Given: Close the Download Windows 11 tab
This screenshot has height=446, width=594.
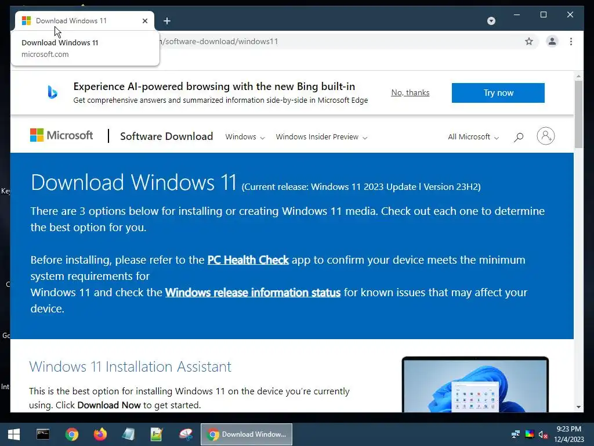Looking at the screenshot, I should point(144,21).
